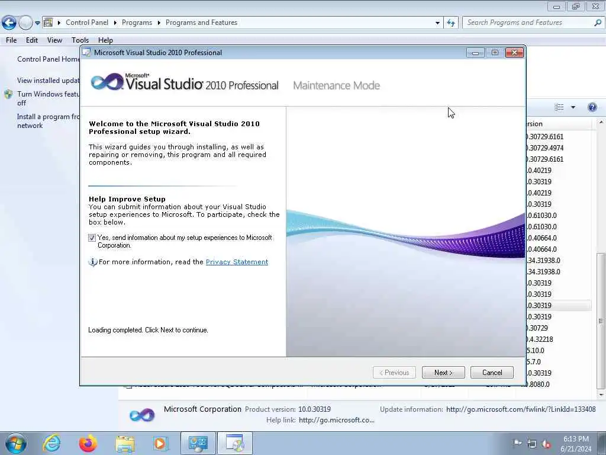606x455 pixels.
Task: Click the address bar folder icon
Action: pos(49,23)
